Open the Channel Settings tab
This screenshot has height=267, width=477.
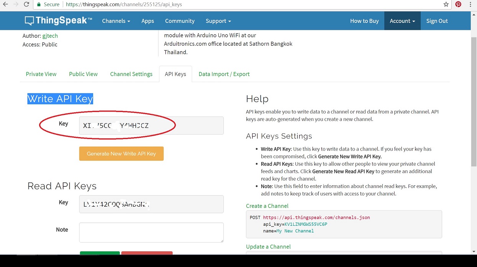click(x=131, y=74)
